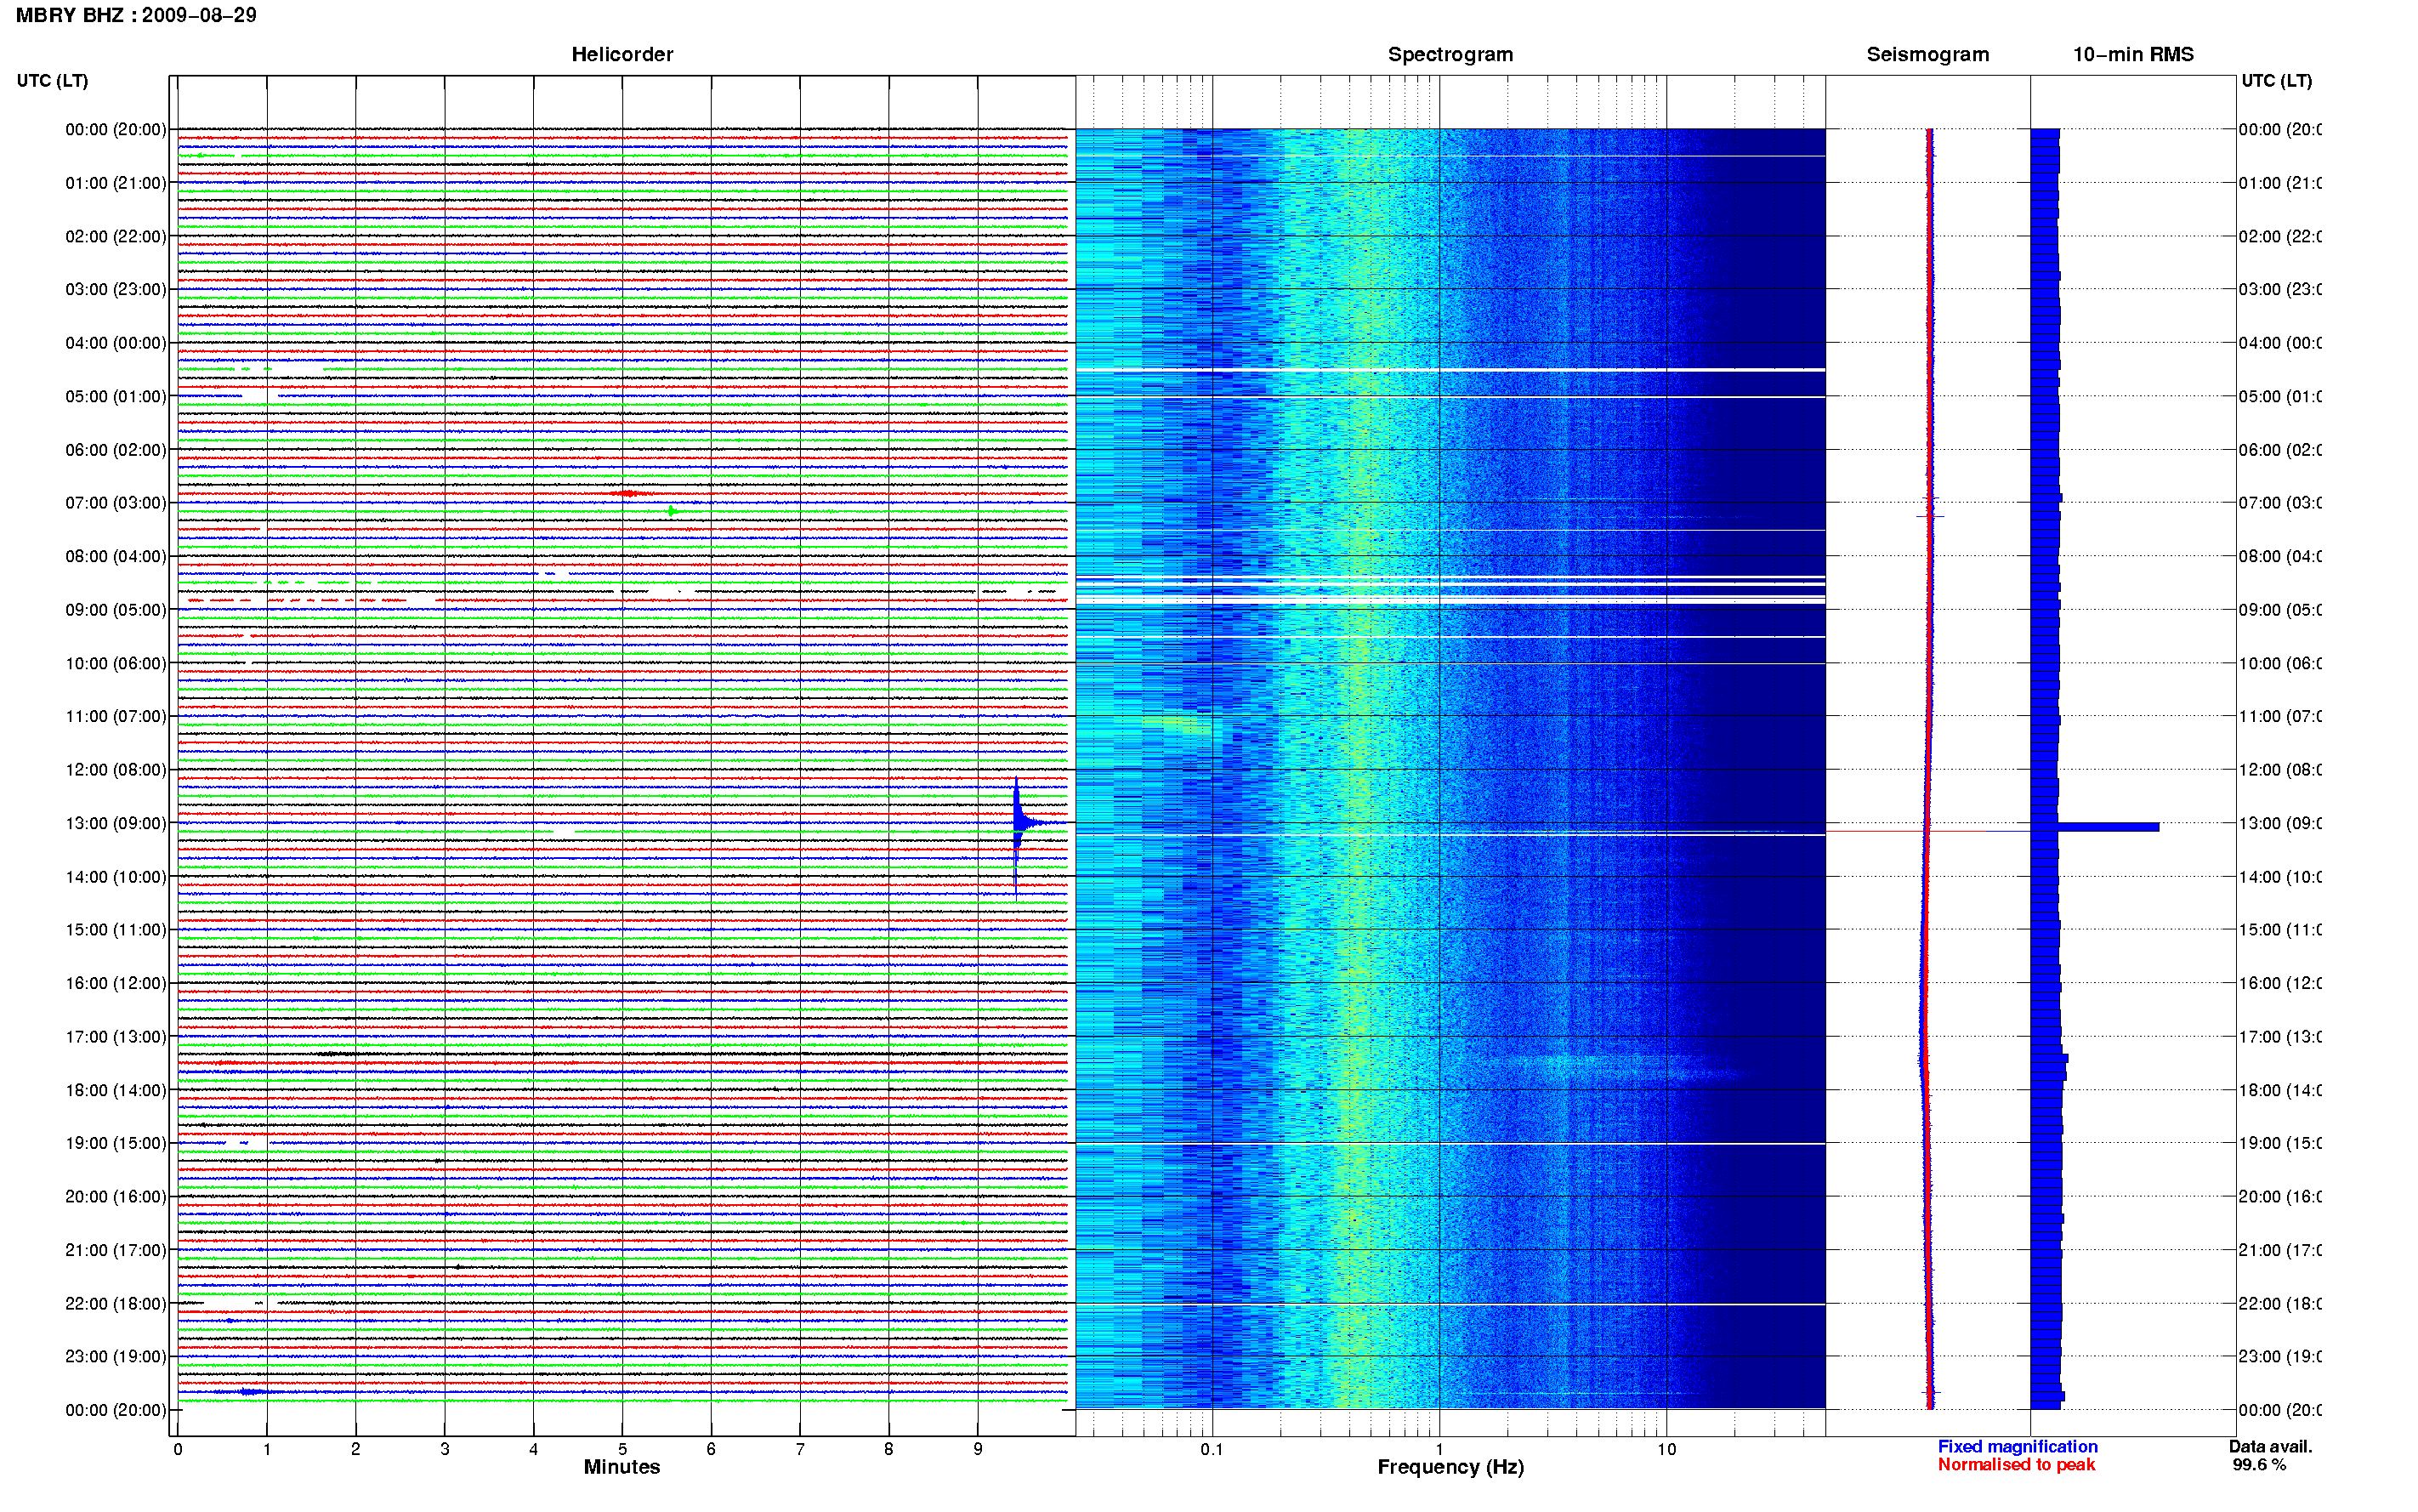This screenshot has height=1512, width=2418.
Task: Select the Normalised to peak legend text
Action: 2016,1464
